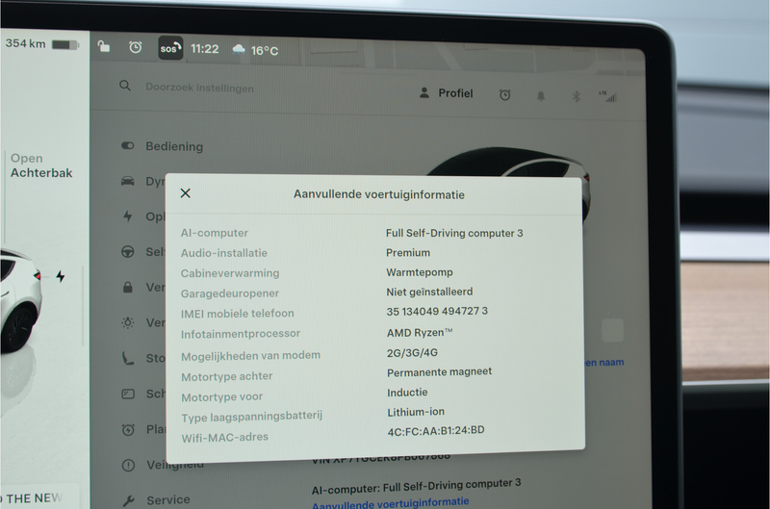Tap the charge port lightning bolt on car

point(61,276)
